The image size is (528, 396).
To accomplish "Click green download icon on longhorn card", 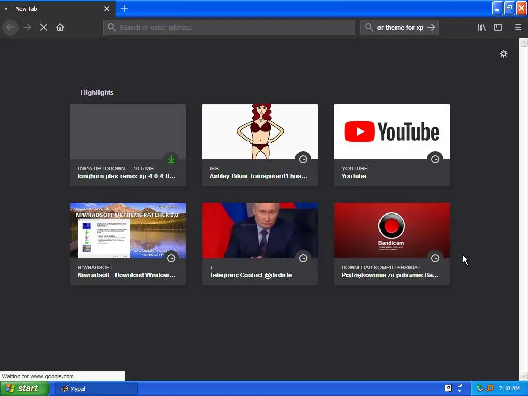I will [x=171, y=159].
